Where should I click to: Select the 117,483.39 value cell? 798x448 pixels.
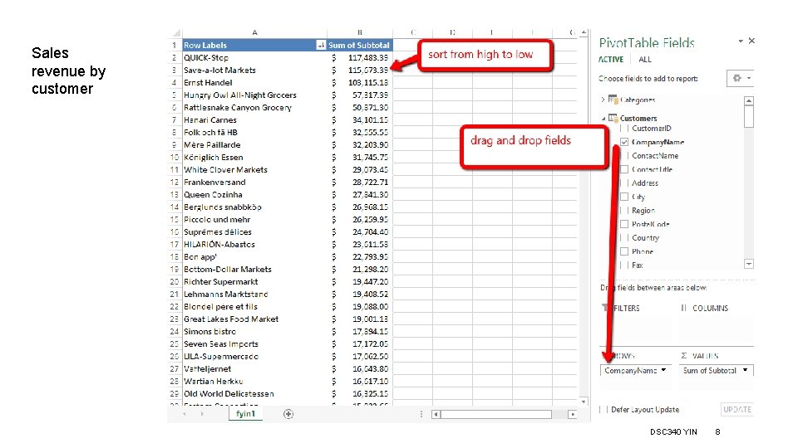pos(360,58)
